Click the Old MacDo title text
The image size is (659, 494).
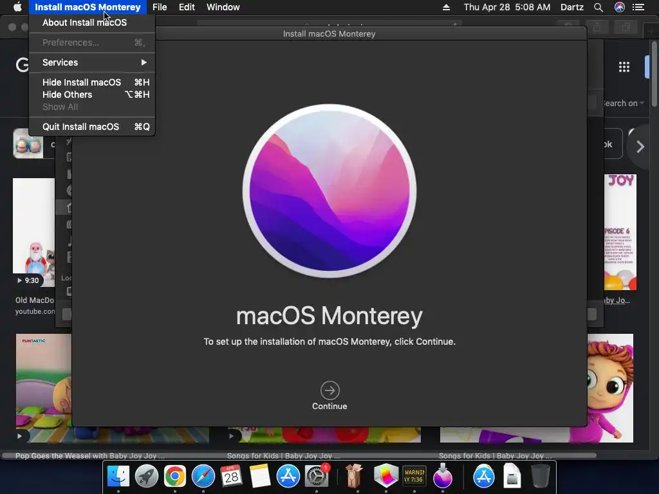35,300
